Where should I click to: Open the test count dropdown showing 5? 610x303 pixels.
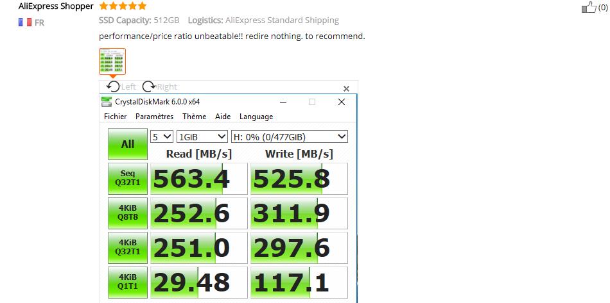[161, 136]
